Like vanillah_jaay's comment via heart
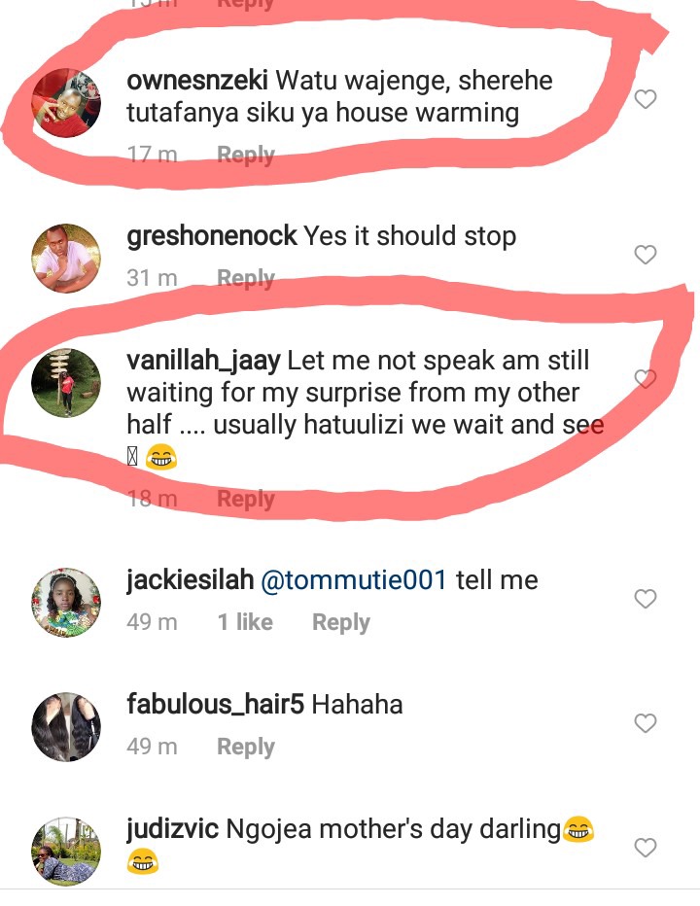The width and height of the screenshot is (700, 906). click(x=646, y=378)
